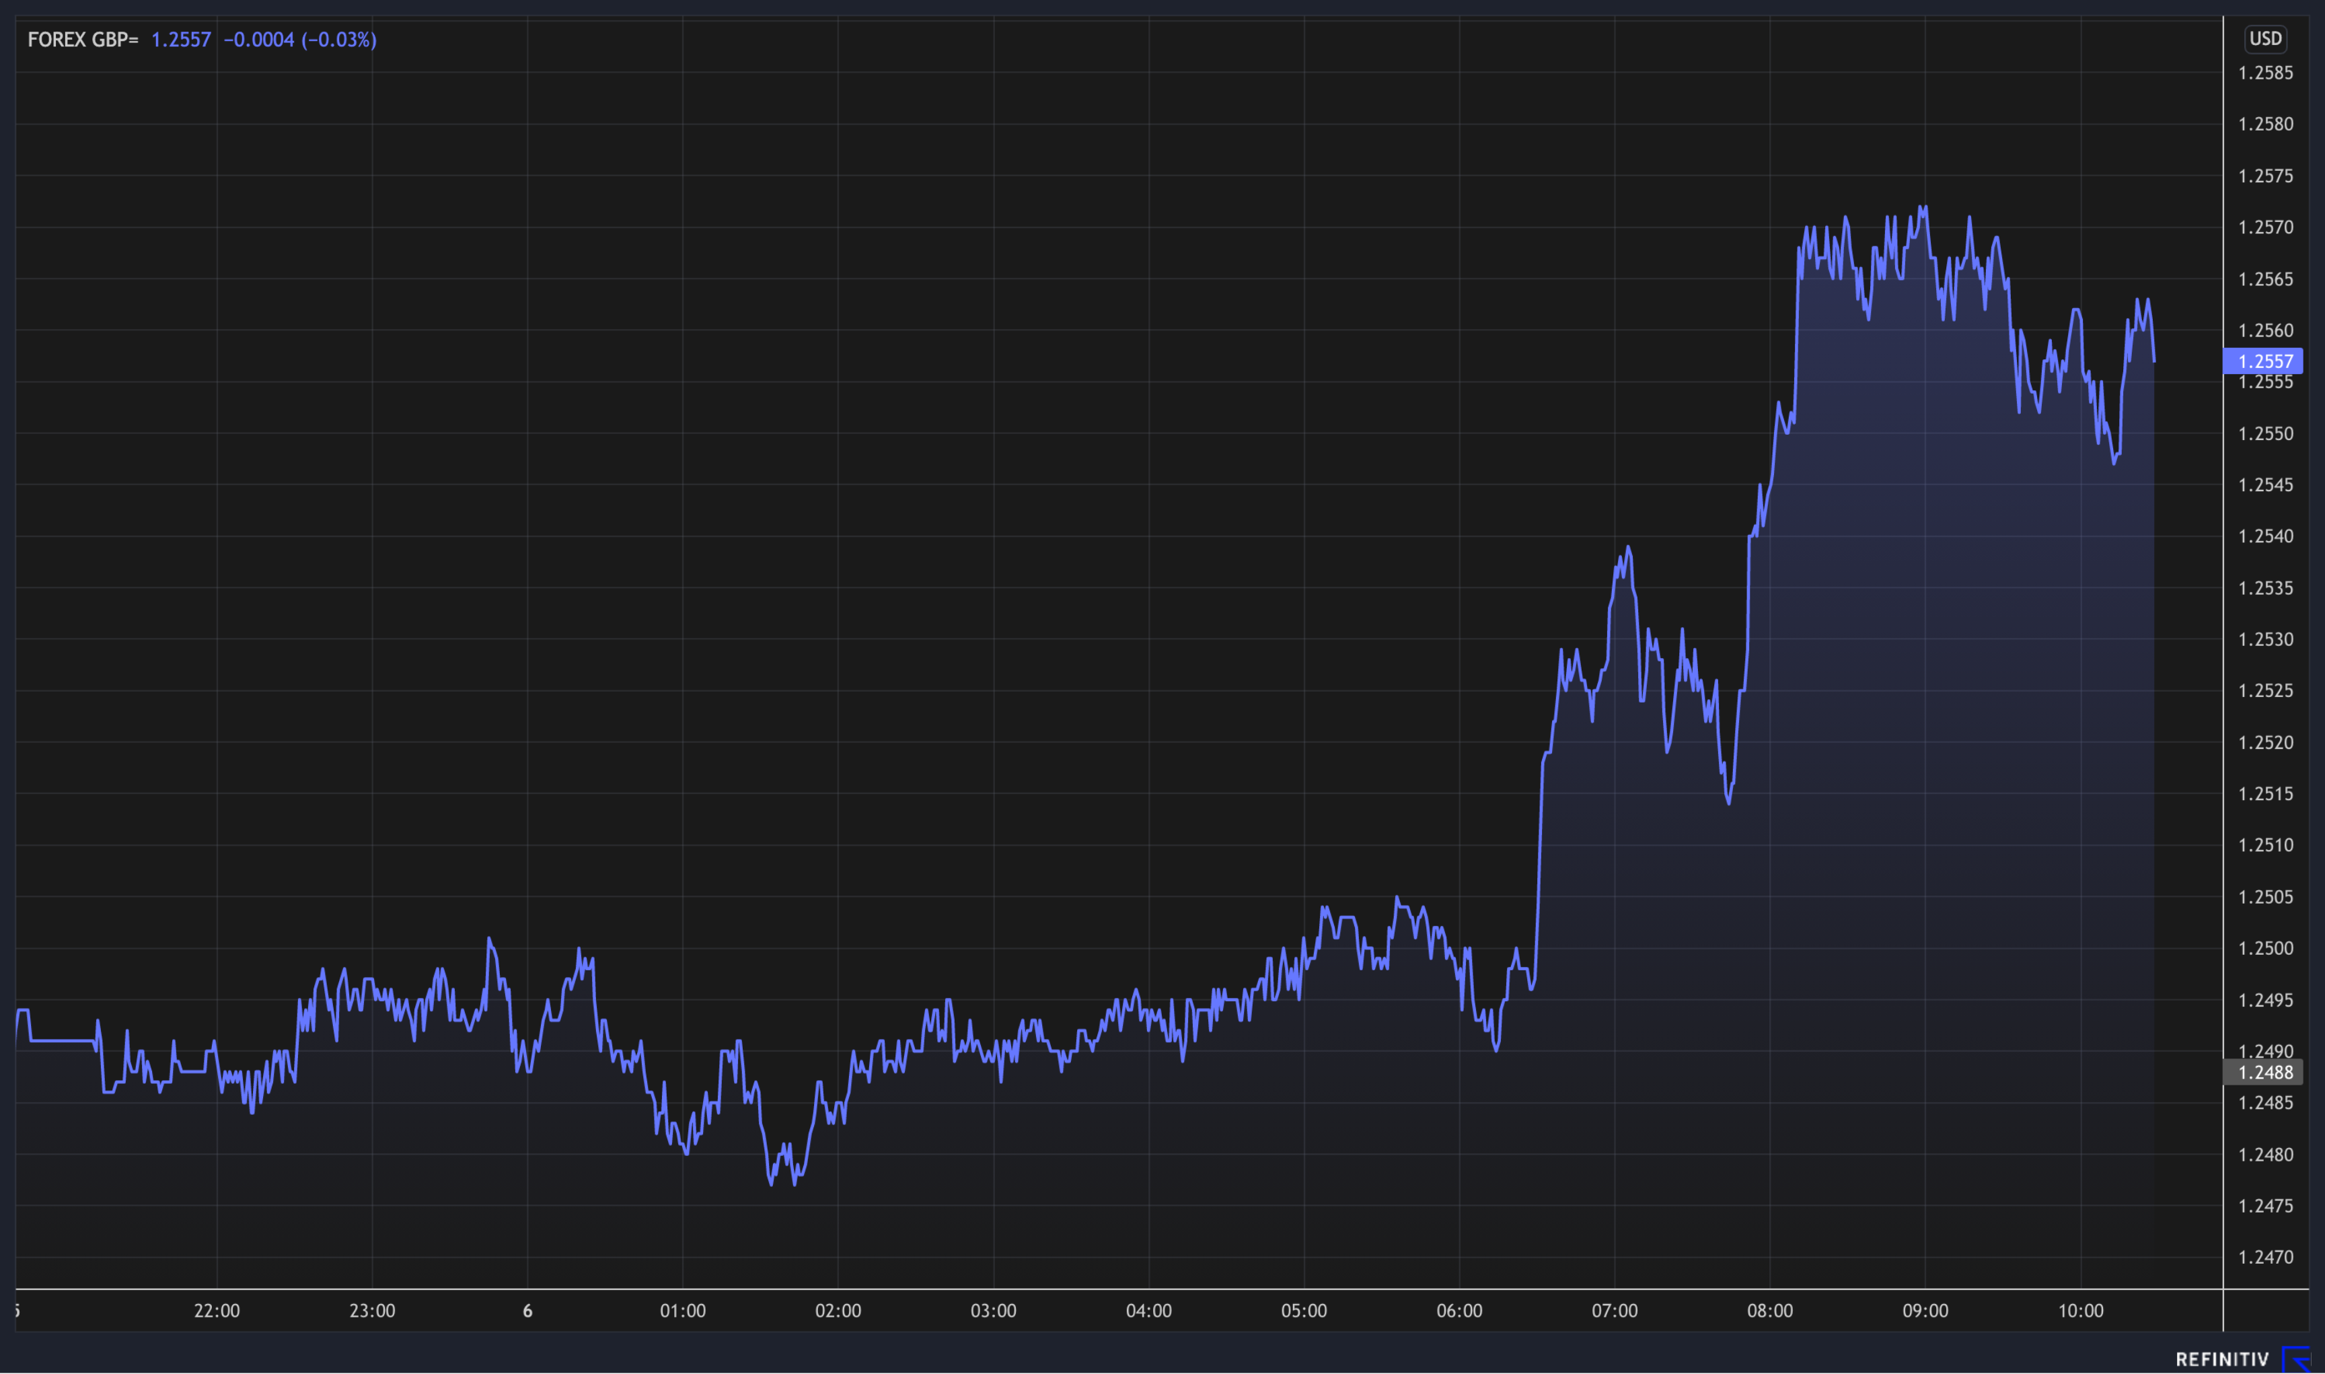Click the FOREX GBP= symbol label
2325x1374 pixels.
(x=82, y=40)
